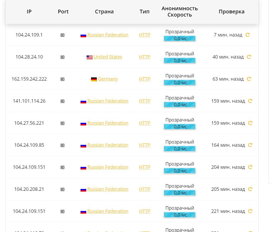Click refresh icon in 205 мин. назад row
The image size is (272, 232).
point(250,189)
